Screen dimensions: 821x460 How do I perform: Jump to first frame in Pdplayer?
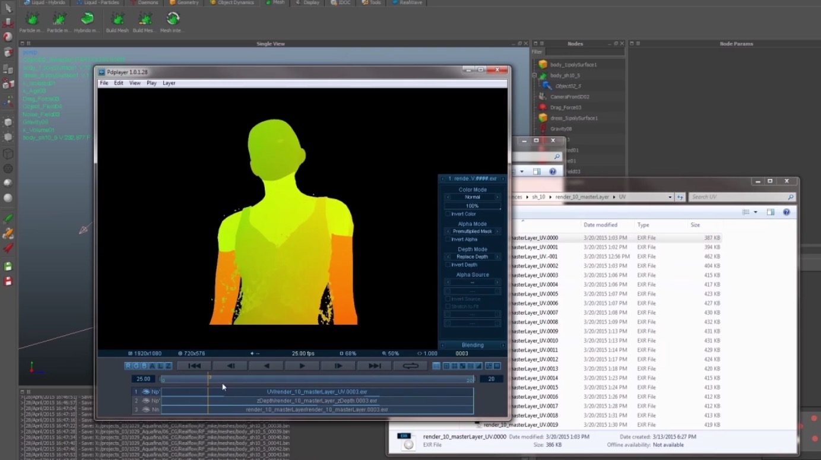[194, 366]
